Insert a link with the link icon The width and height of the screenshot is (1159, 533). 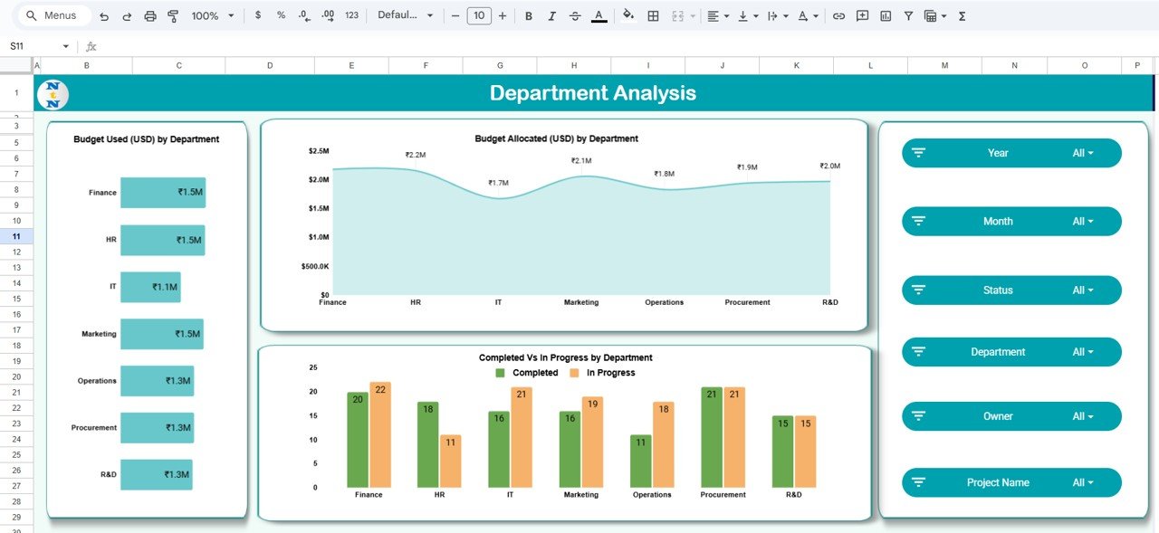pyautogui.click(x=838, y=15)
